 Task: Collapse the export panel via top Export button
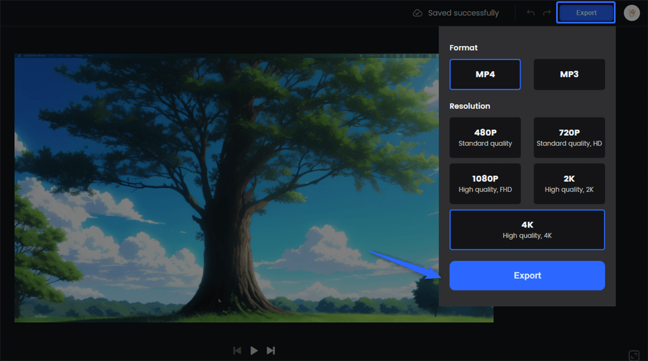pos(586,13)
